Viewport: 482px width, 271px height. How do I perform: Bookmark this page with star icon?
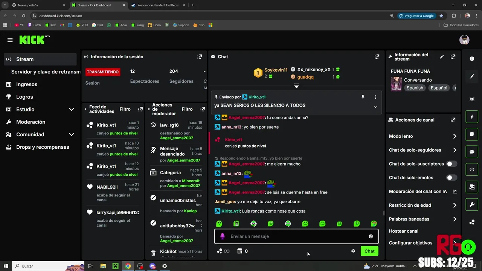pos(441,16)
